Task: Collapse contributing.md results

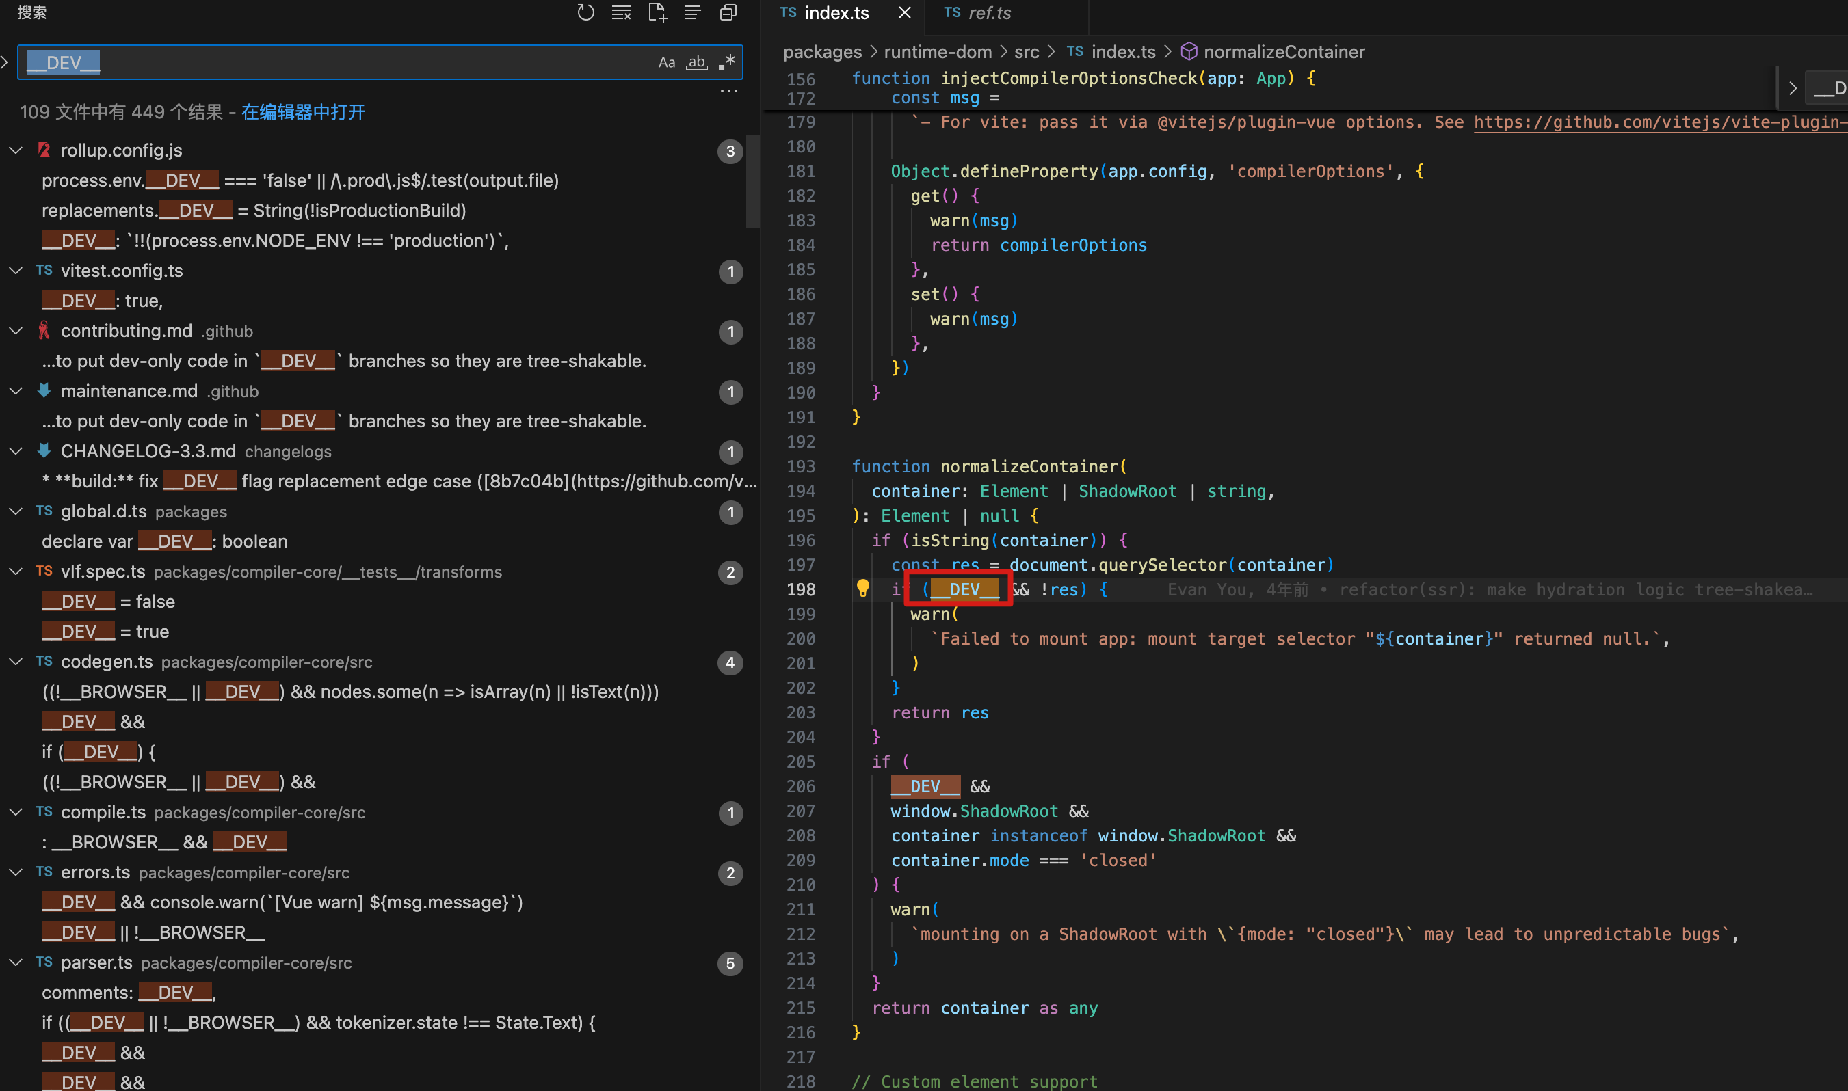Action: click(16, 331)
